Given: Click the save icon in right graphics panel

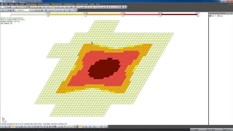Looking at the screenshot, I should pos(213,16).
